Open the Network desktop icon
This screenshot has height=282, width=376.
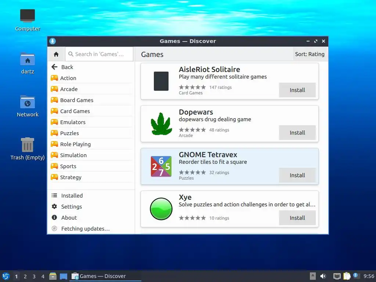click(x=27, y=102)
